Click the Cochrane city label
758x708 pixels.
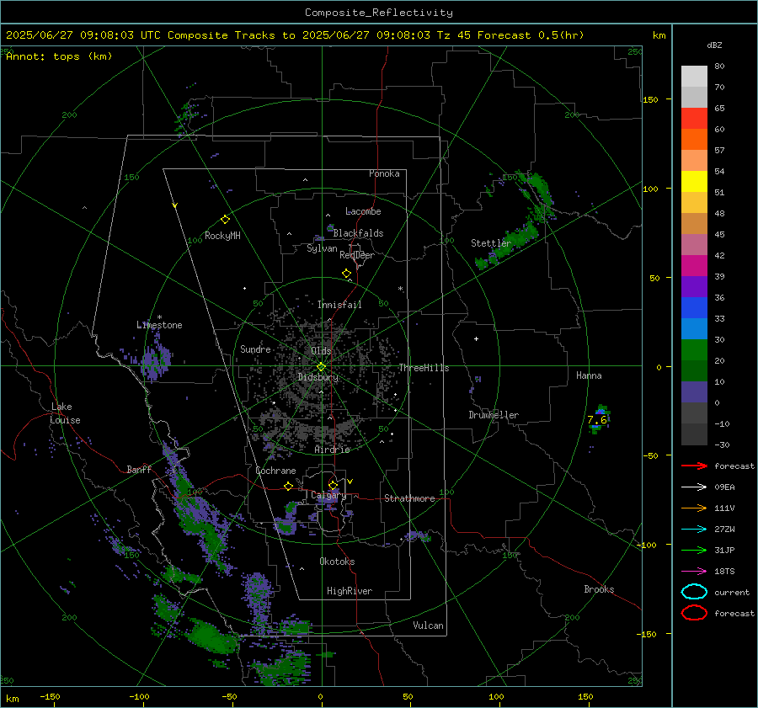click(275, 471)
